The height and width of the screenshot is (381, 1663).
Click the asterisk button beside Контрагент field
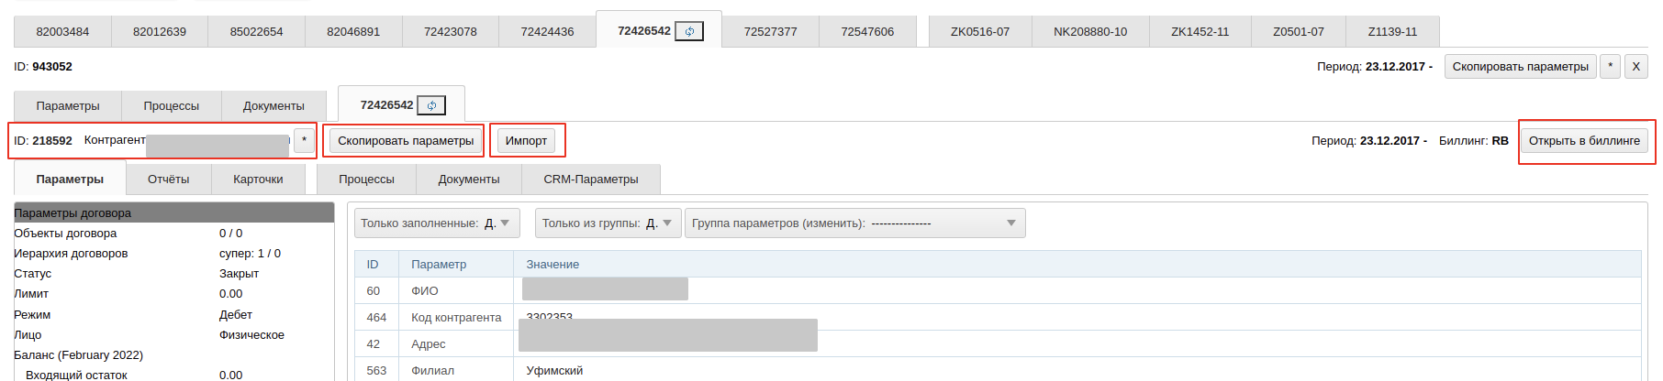tap(304, 140)
